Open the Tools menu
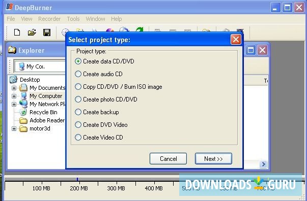This screenshot has width=307, height=201. coord(73,19)
